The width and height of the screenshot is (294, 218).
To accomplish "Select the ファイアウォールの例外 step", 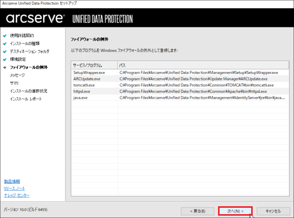I will (29, 67).
